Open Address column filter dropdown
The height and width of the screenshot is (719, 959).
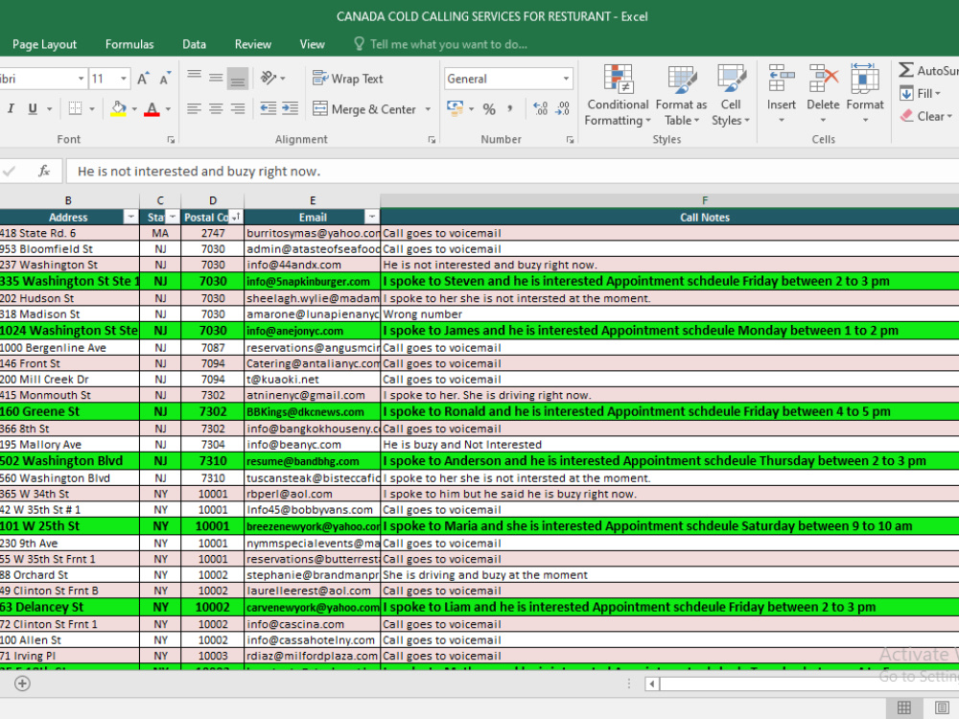[x=130, y=217]
